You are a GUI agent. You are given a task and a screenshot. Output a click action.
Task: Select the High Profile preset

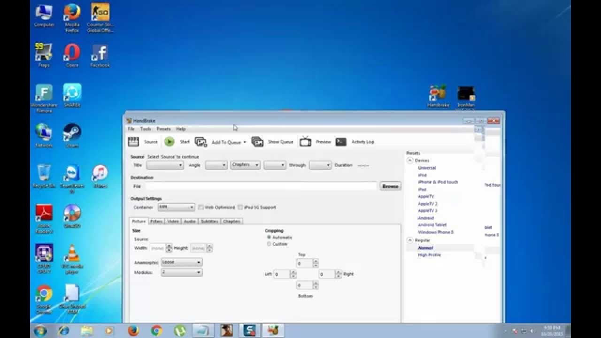coord(429,255)
